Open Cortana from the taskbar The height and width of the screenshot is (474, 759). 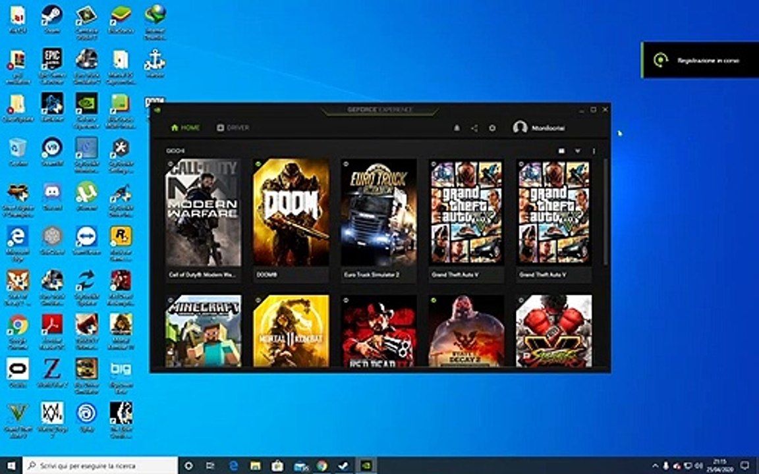pyautogui.click(x=189, y=466)
